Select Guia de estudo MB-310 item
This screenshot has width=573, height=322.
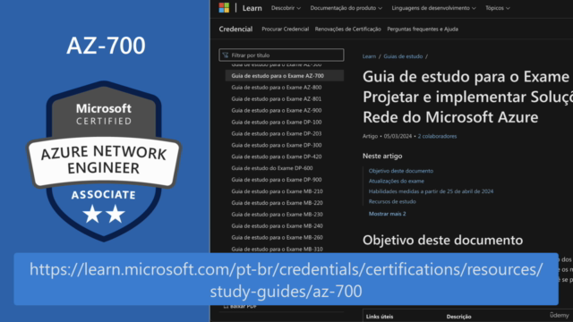tap(277, 249)
